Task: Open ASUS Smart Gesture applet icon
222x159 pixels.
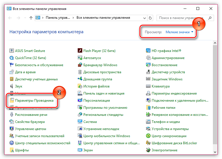Action: pos(12,51)
